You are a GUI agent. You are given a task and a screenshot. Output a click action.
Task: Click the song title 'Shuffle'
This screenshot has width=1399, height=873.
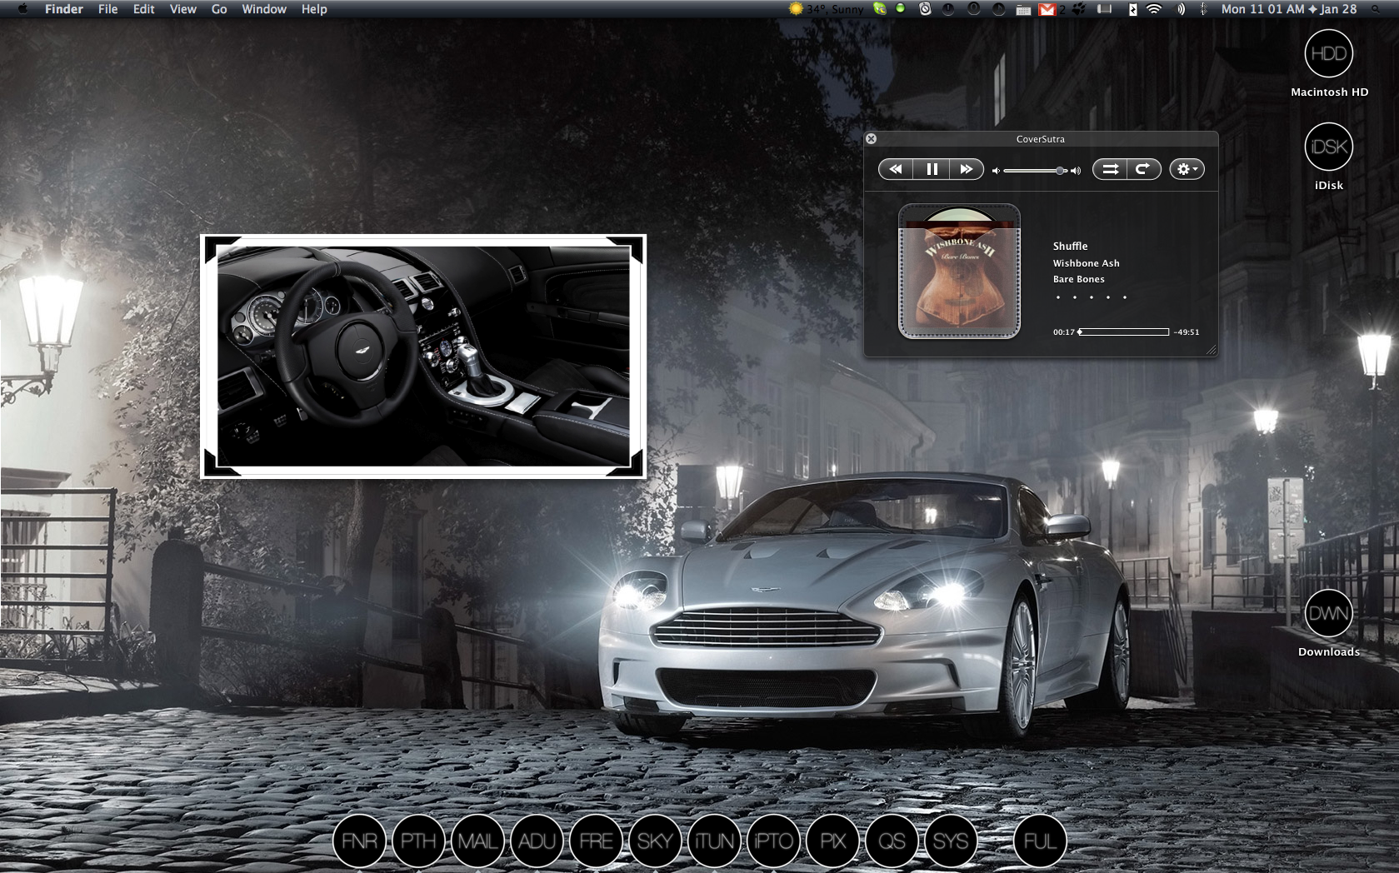pos(1071,246)
